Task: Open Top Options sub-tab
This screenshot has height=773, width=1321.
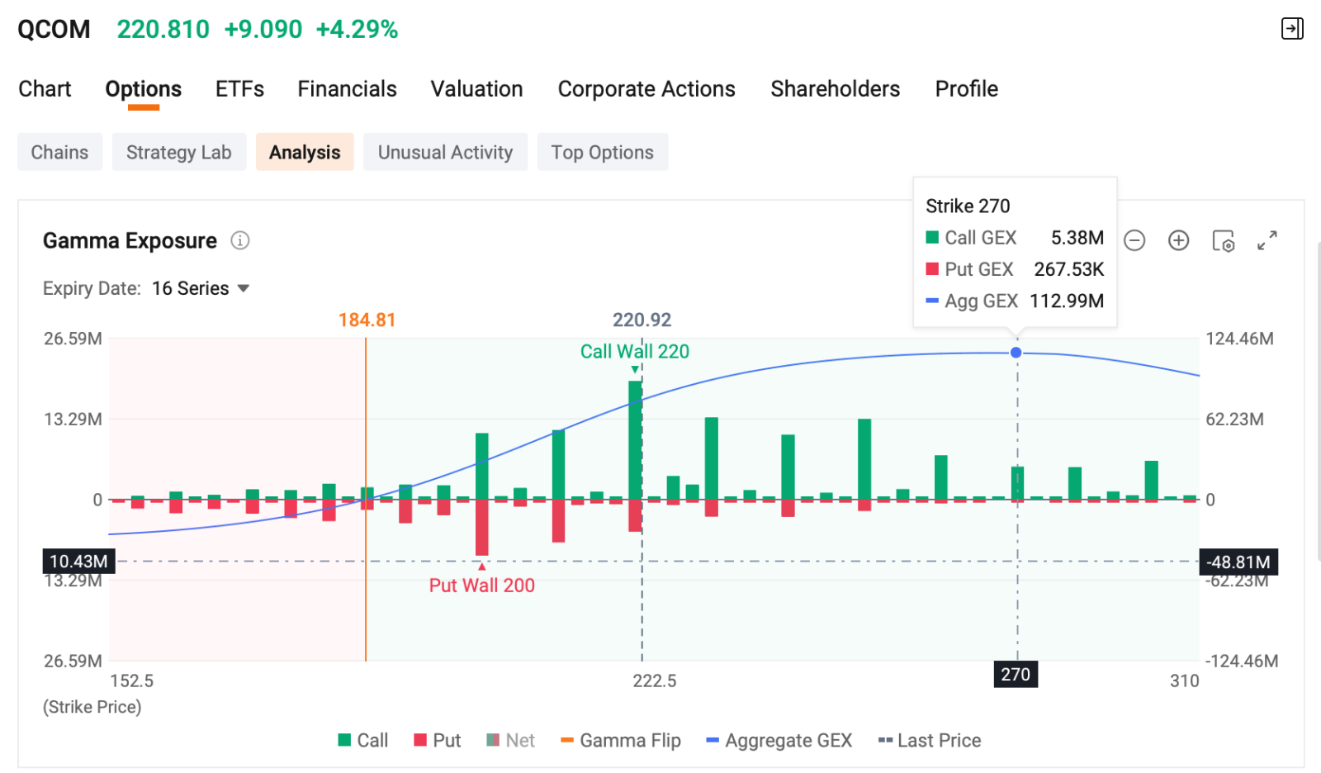Action: (602, 152)
